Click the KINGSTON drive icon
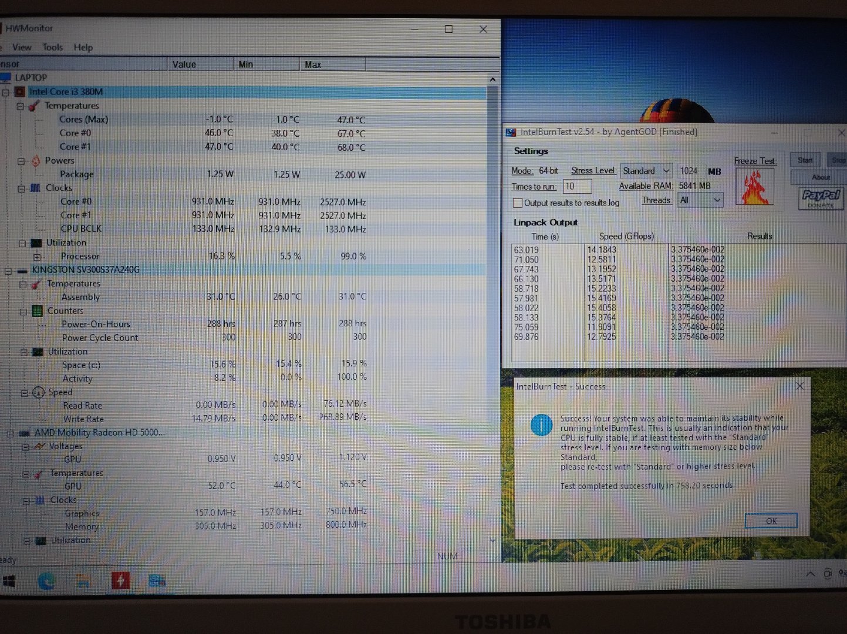847x634 pixels. pos(22,271)
